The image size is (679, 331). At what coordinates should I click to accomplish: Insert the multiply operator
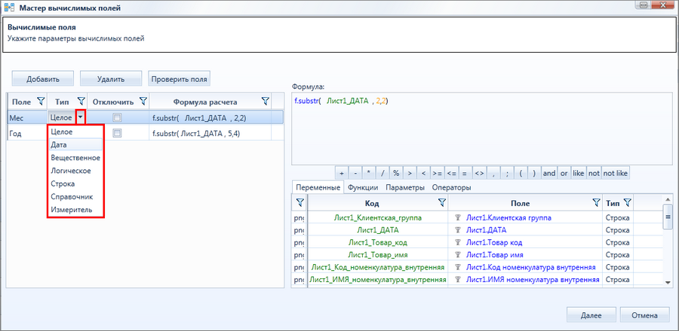pyautogui.click(x=368, y=173)
